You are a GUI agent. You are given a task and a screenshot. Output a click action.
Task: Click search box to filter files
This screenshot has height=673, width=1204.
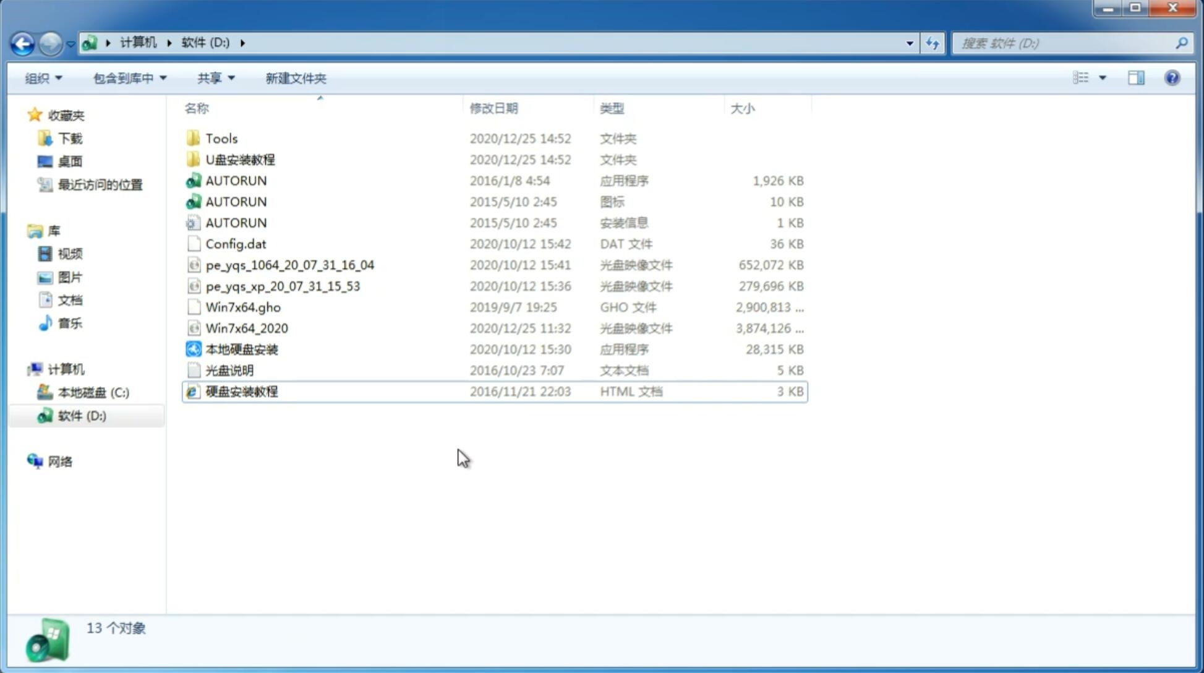[1067, 43]
